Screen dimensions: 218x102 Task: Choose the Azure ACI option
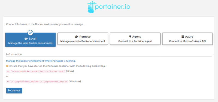(187, 39)
